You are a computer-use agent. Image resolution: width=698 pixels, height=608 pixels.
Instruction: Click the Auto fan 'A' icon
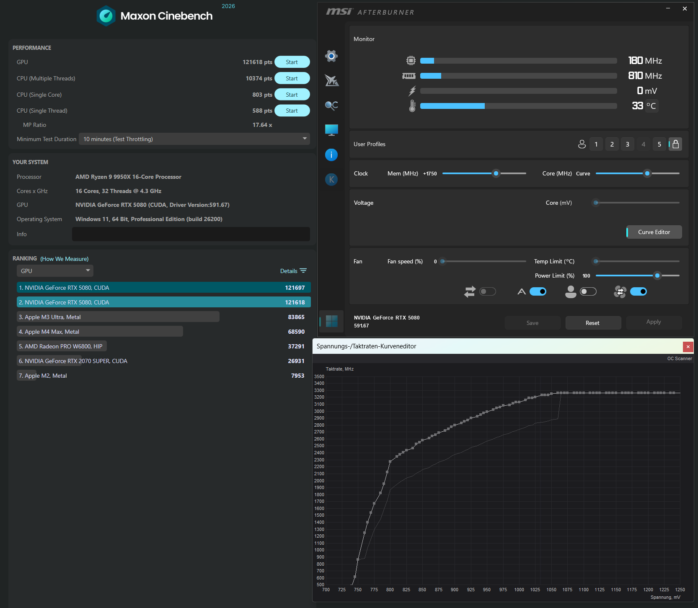[x=522, y=291]
